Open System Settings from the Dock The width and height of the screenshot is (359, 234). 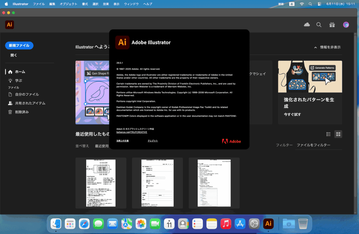[x=254, y=224]
